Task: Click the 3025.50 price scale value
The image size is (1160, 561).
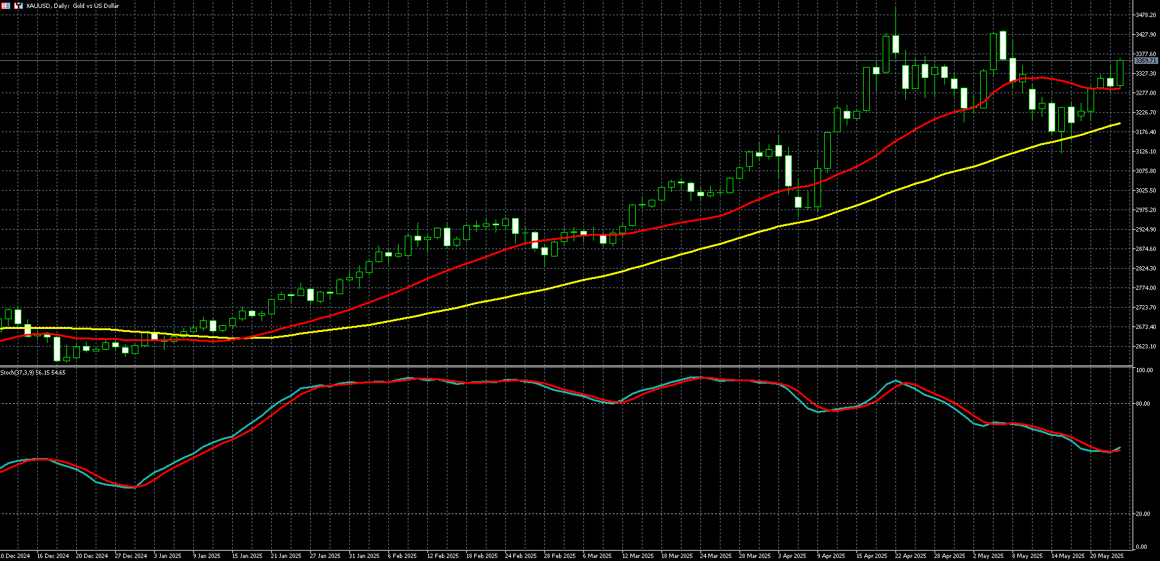Action: point(1146,191)
